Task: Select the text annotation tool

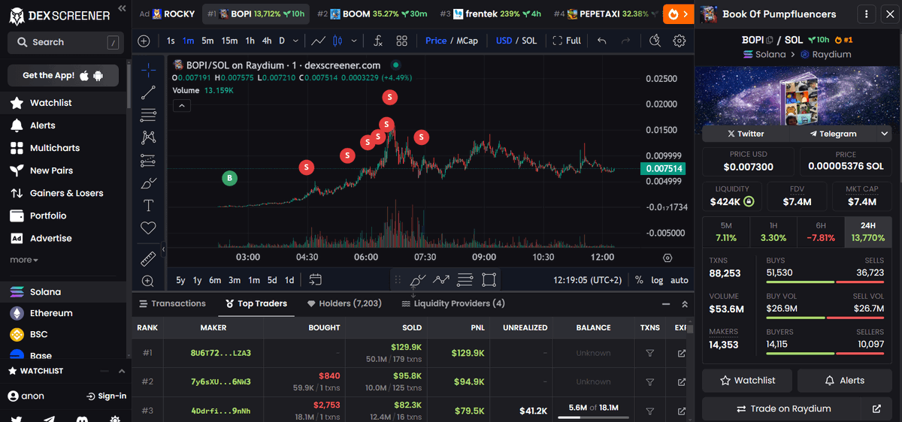Action: (148, 205)
